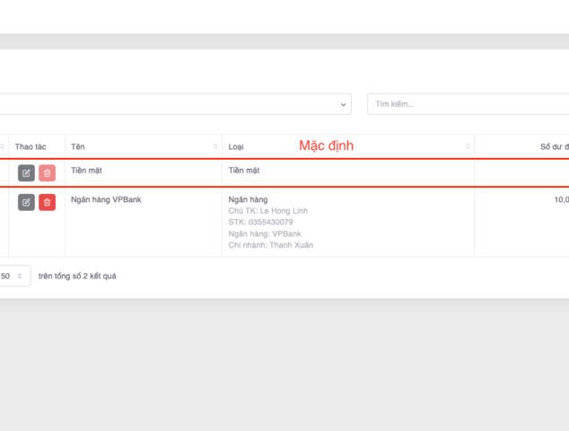Delete the Ngân hàng VPBank account

click(47, 202)
